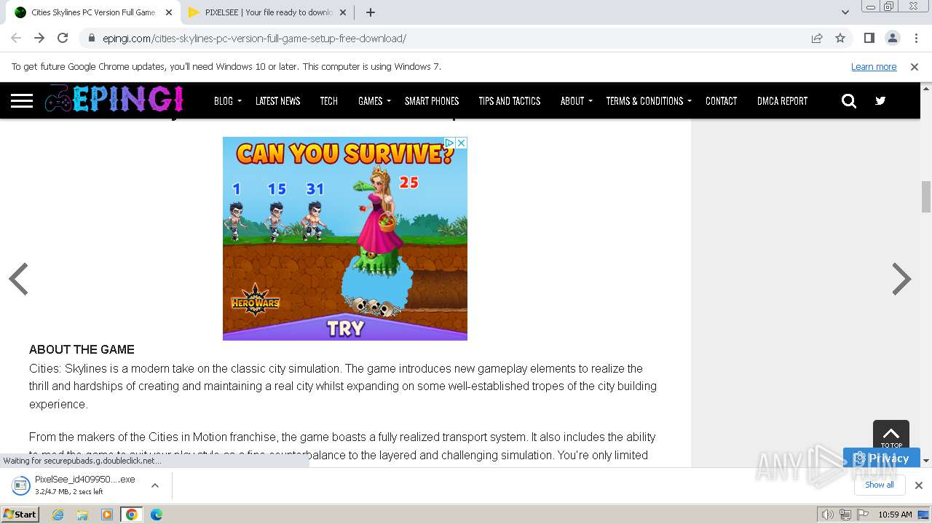
Task: Open the site search magnifier icon
Action: click(849, 101)
